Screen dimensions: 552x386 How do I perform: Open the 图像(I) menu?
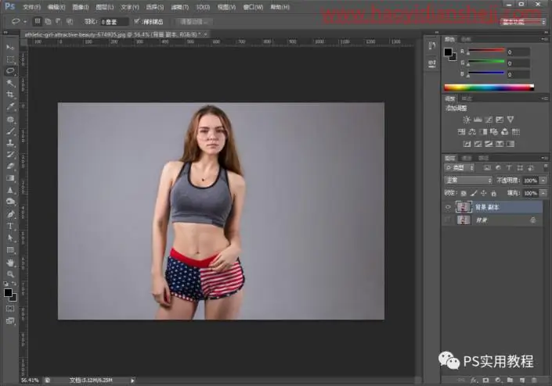(x=81, y=7)
